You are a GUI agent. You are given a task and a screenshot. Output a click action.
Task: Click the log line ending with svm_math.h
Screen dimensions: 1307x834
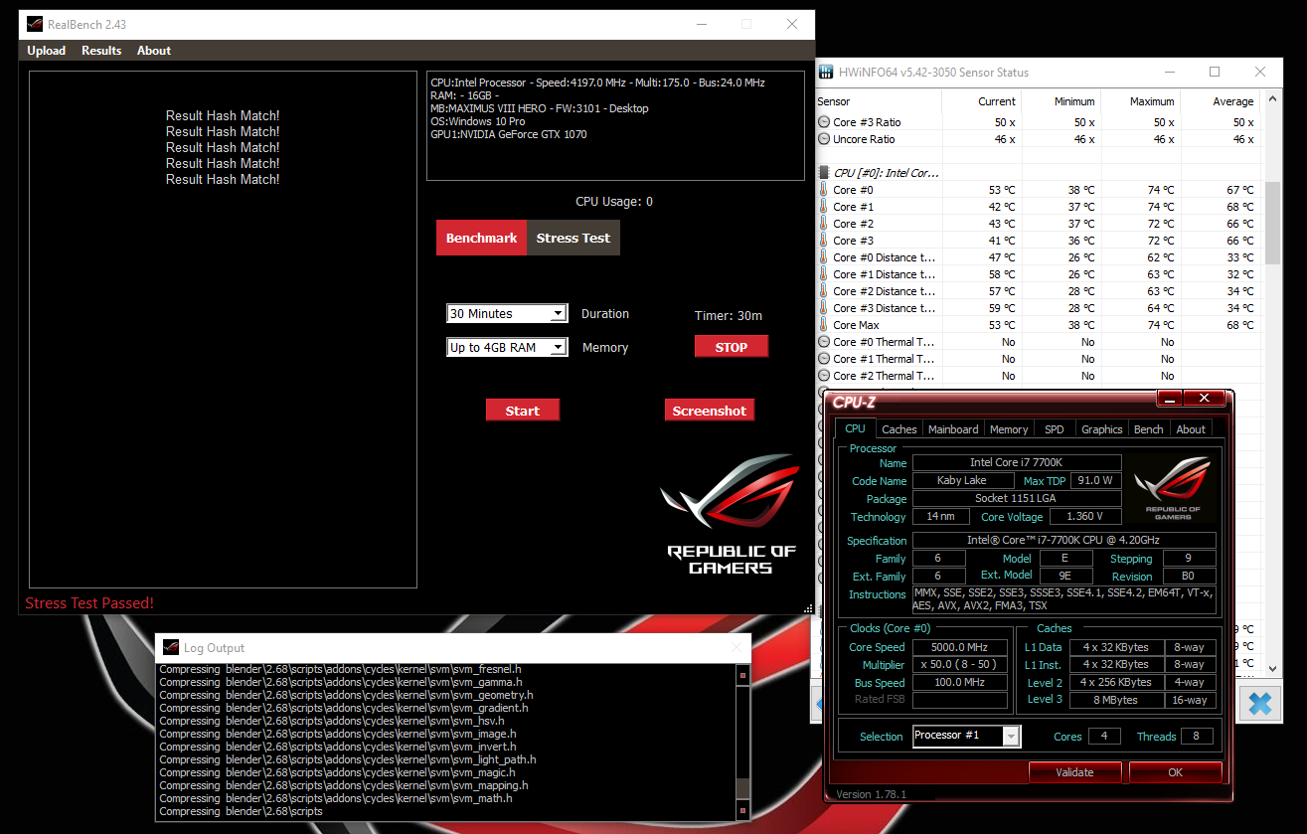(x=336, y=798)
